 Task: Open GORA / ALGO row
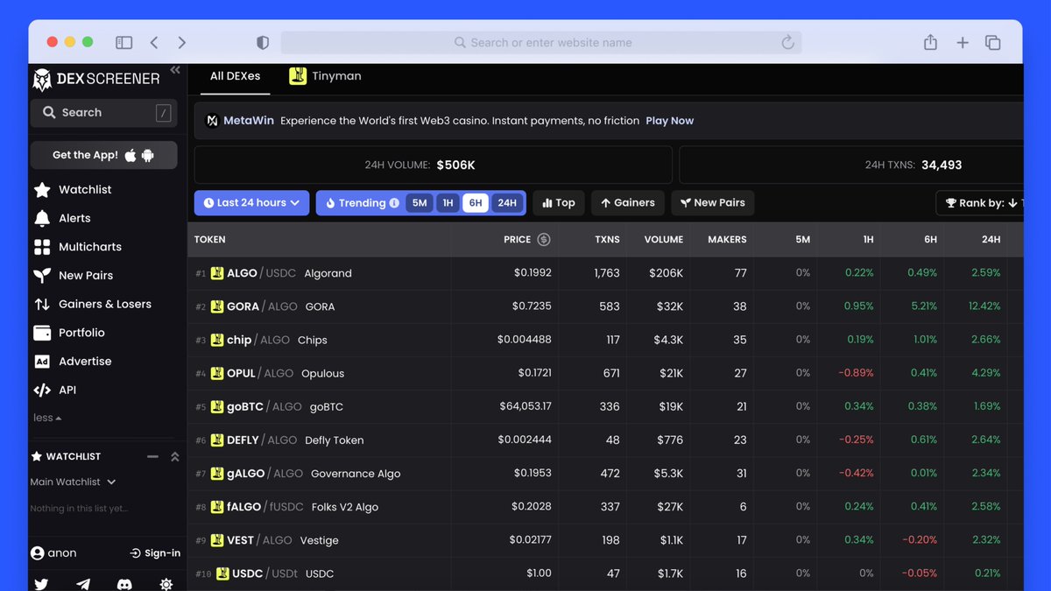[x=605, y=306]
